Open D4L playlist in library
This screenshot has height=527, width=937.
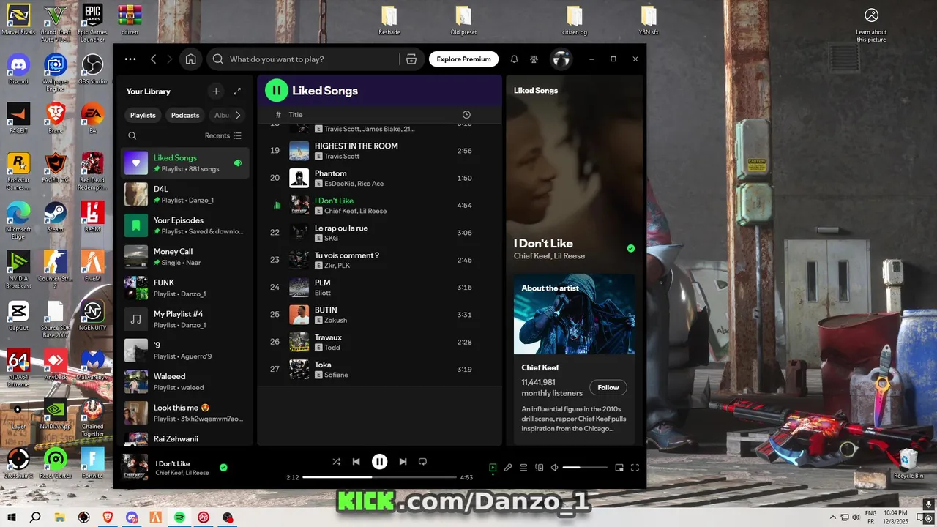(x=185, y=194)
